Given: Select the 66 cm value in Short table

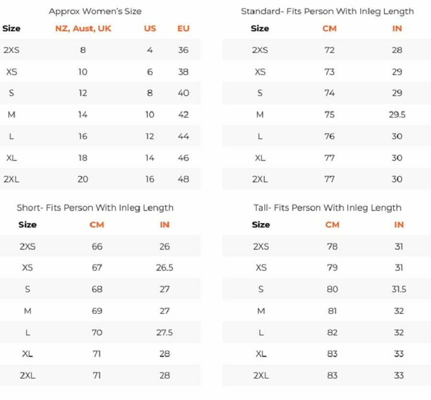Looking at the screenshot, I should click(x=97, y=247).
